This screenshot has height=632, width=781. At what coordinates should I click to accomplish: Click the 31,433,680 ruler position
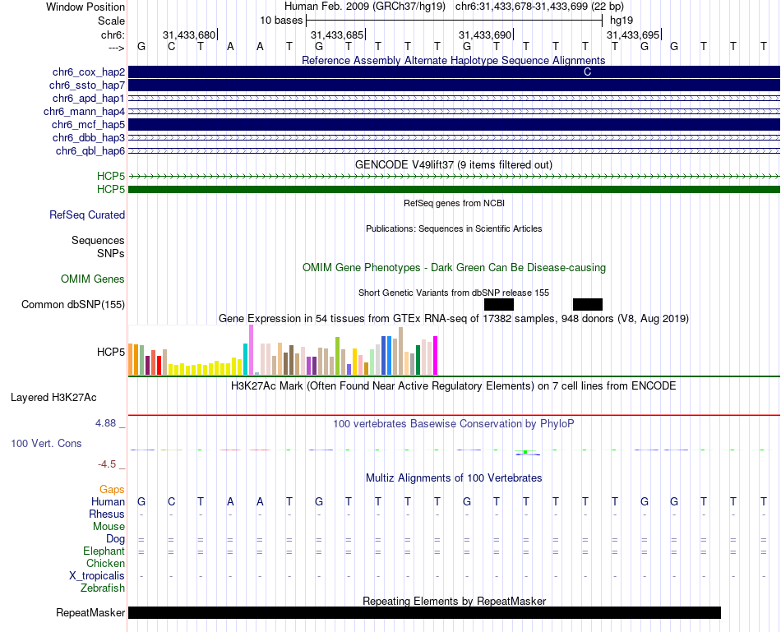(190, 35)
